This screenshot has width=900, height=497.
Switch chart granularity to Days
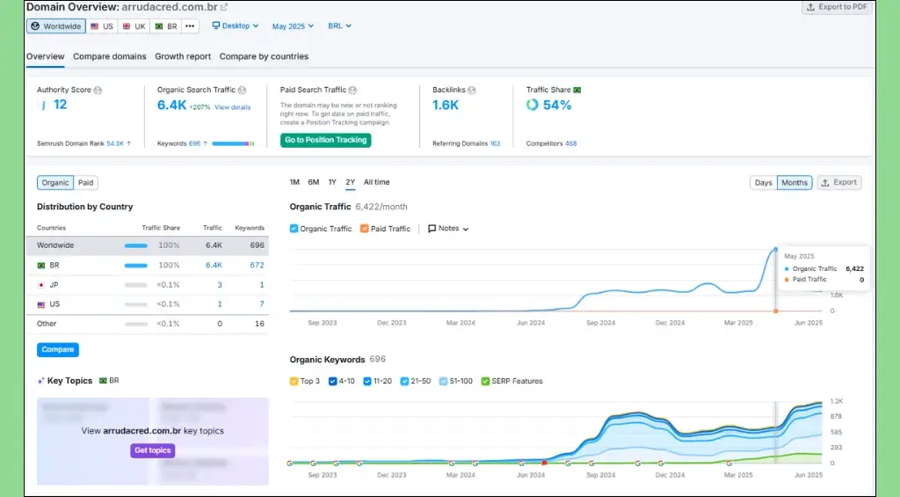point(764,183)
